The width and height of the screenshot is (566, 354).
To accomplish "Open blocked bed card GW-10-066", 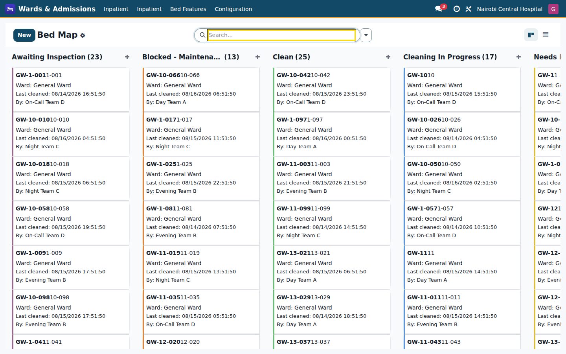I will point(201,90).
